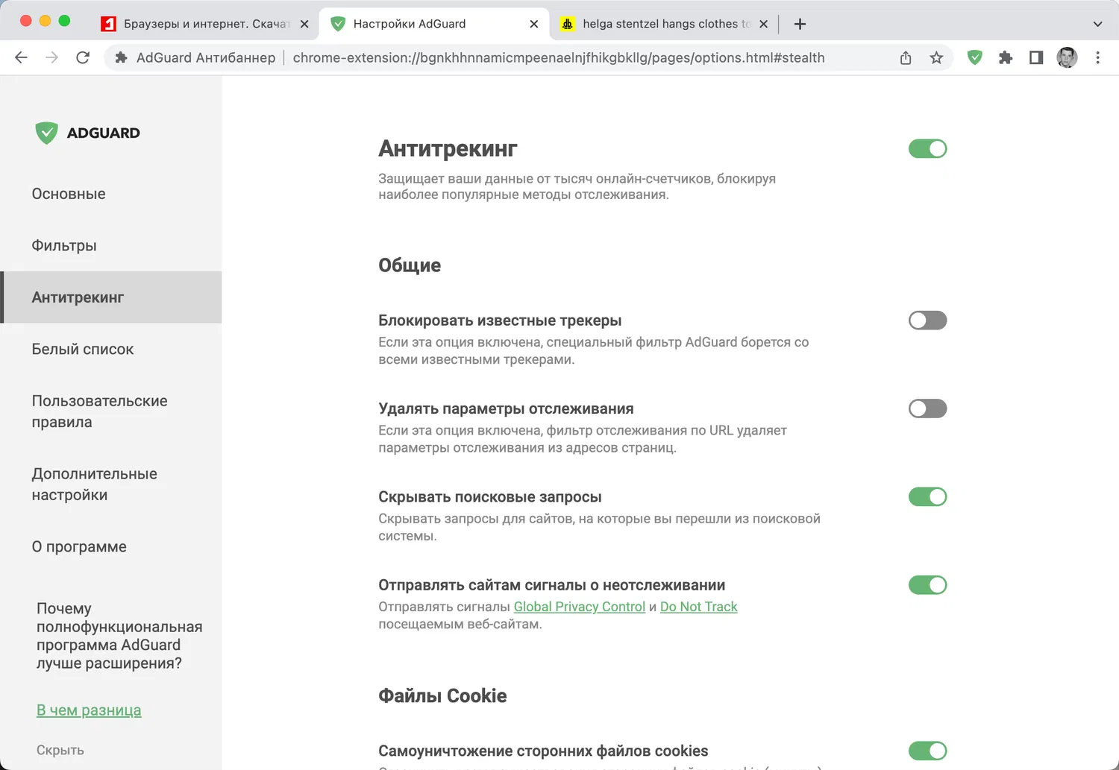Toggle the browser side panel icon
Viewport: 1119px width, 770px height.
(1036, 57)
